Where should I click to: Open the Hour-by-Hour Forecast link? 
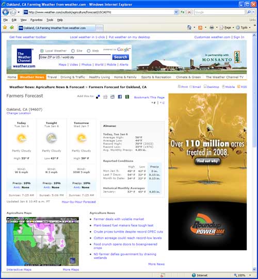79,202
